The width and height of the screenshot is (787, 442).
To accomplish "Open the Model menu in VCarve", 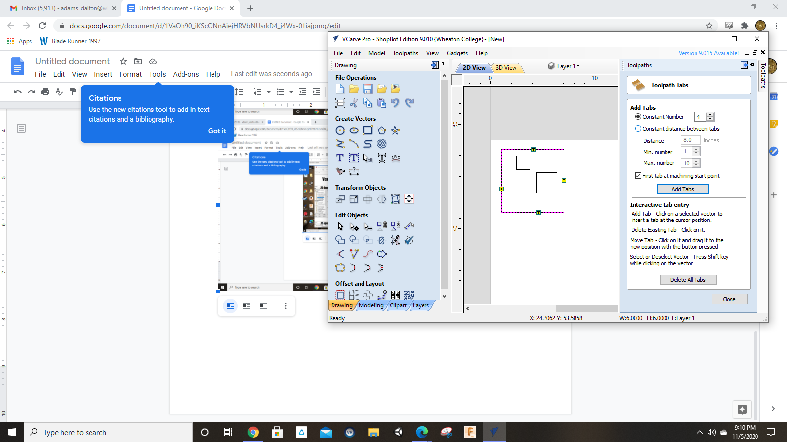I will [x=377, y=53].
